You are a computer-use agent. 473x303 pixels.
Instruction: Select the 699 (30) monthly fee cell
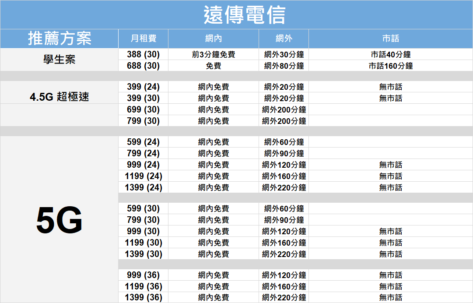click(143, 109)
